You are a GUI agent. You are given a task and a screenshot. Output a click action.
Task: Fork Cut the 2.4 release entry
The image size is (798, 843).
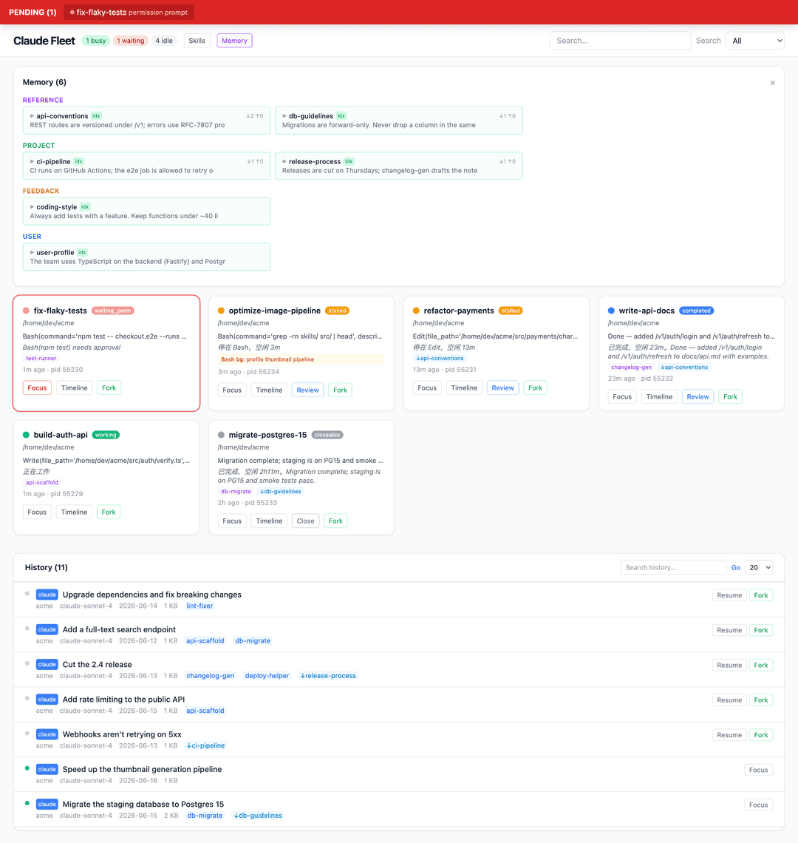tap(761, 665)
